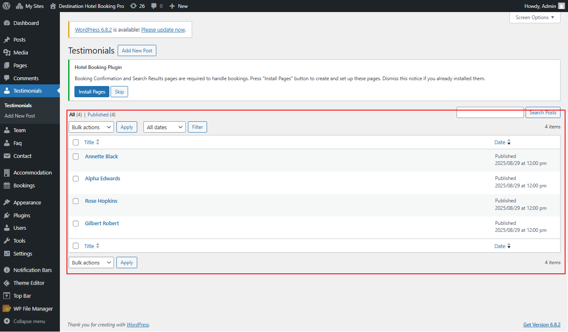
Task: Select Testimonials submenu item
Action: [18, 106]
